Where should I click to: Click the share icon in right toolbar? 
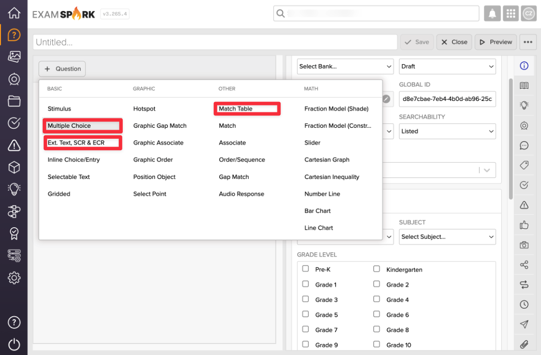[x=524, y=265]
